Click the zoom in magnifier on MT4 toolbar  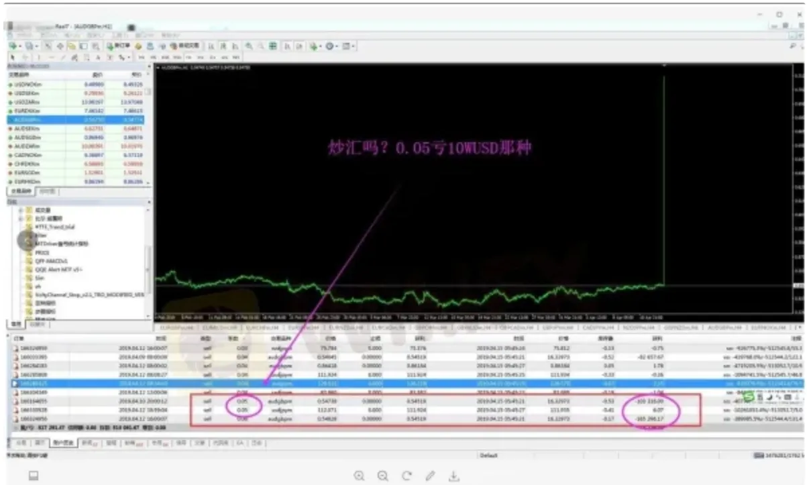point(249,46)
